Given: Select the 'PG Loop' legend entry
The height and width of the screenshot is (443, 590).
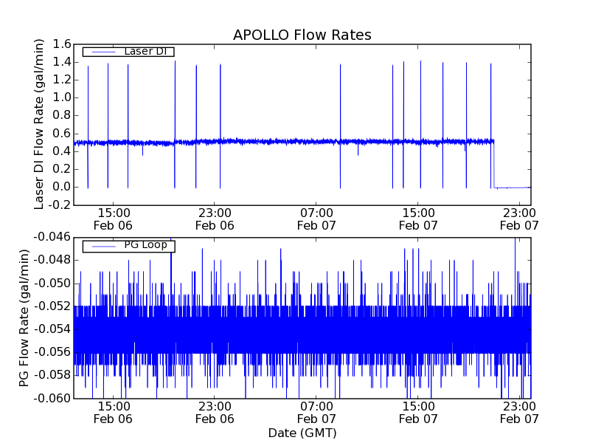Looking at the screenshot, I should 145,245.
